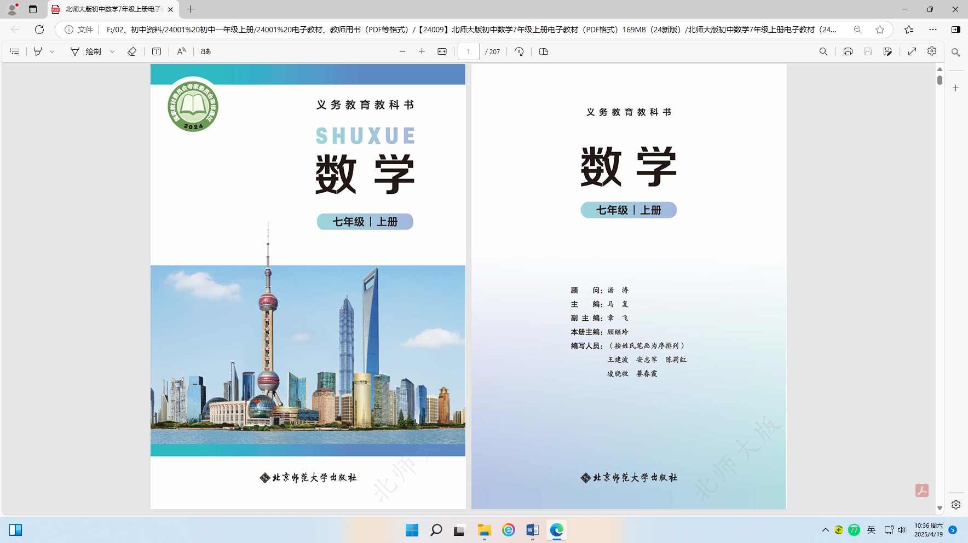The width and height of the screenshot is (968, 543).
Task: Expand the highlighter color dropdown arrow
Action: [53, 51]
